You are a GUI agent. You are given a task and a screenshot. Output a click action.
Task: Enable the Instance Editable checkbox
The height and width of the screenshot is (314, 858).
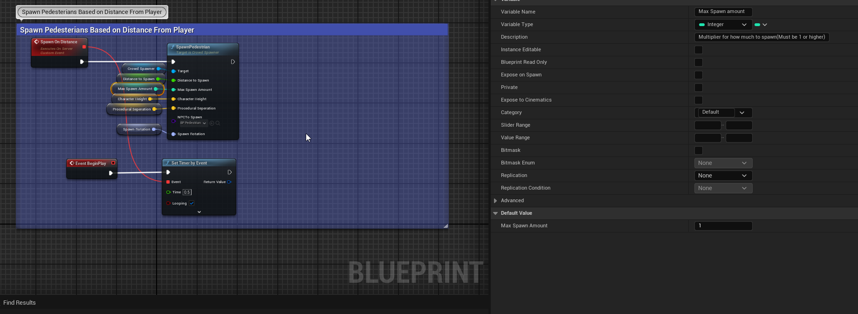698,50
